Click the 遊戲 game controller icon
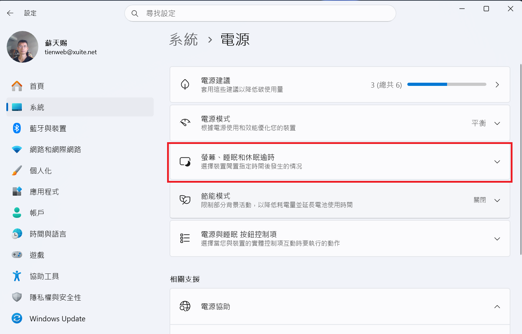The height and width of the screenshot is (334, 522). (17, 254)
